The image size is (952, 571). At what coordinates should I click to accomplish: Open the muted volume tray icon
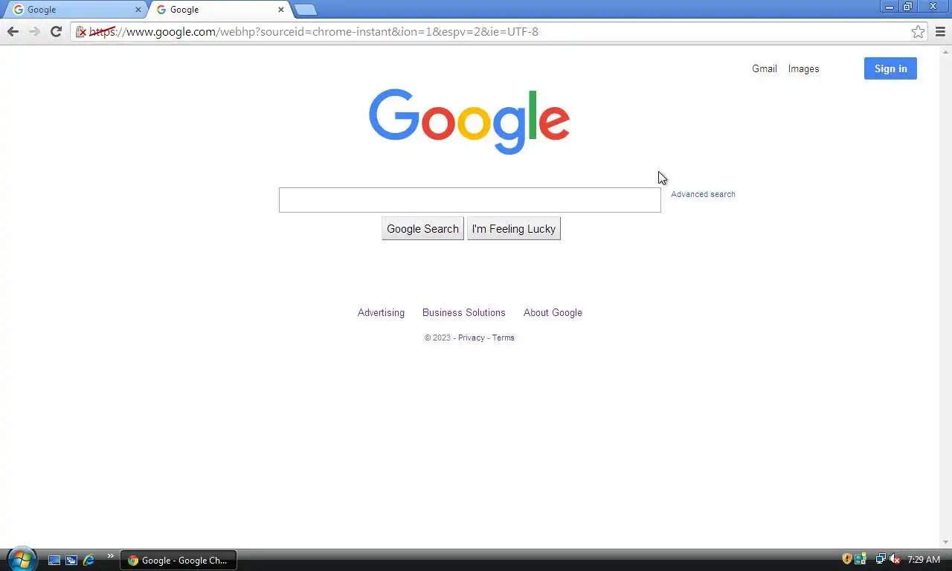click(895, 559)
